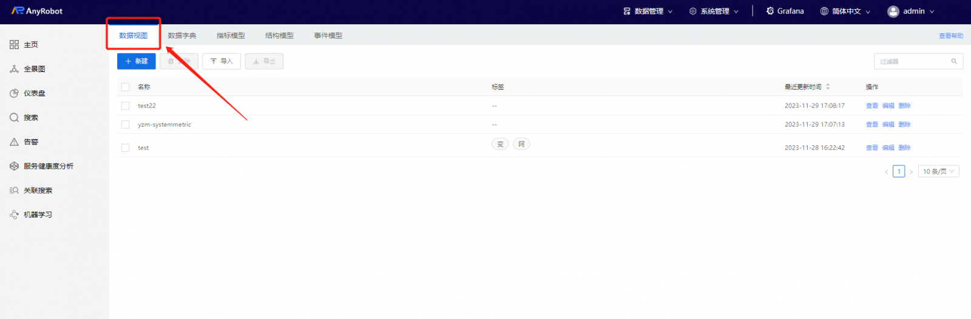Image resolution: width=971 pixels, height=319 pixels.
Task: Switch to the 事件模型 tab
Action: pyautogui.click(x=328, y=36)
